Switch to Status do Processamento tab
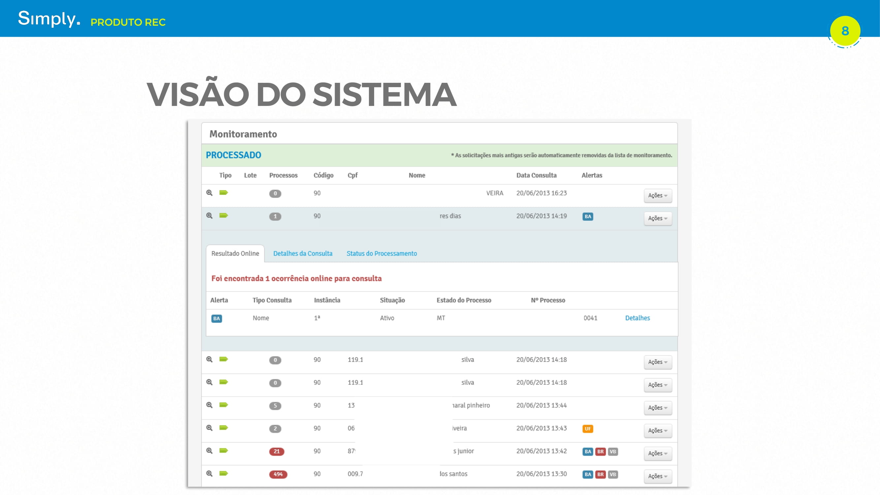 [381, 253]
